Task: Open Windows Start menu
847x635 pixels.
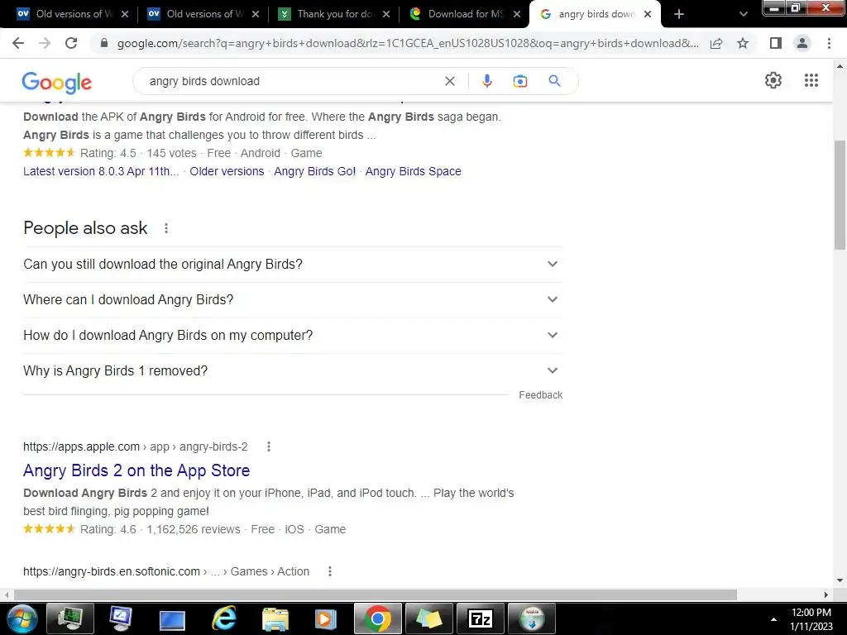Action: click(x=22, y=618)
